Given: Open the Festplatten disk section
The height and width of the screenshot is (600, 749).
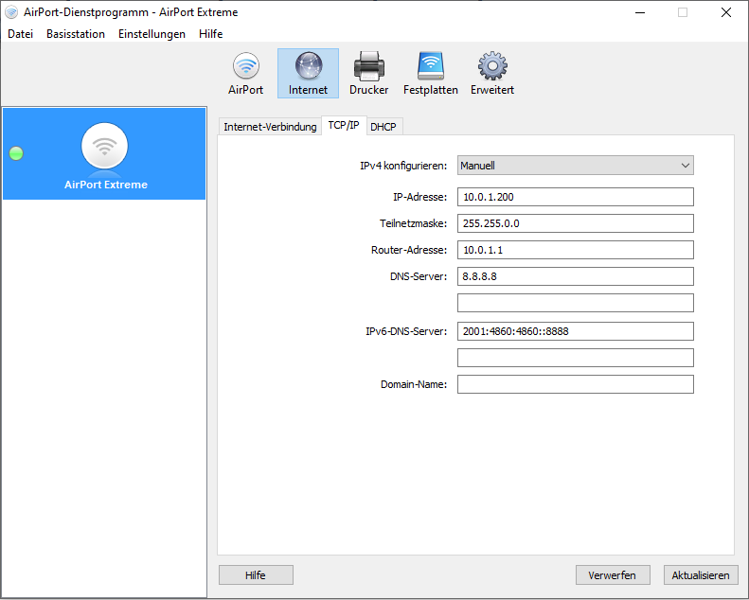Looking at the screenshot, I should click(431, 74).
